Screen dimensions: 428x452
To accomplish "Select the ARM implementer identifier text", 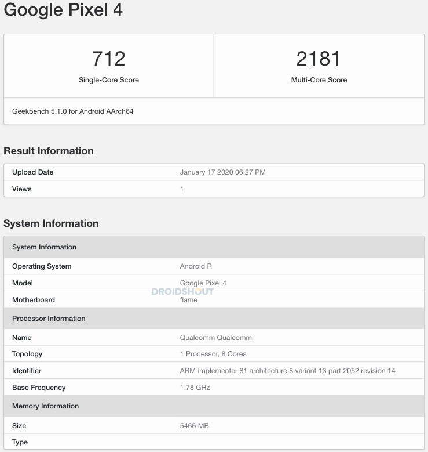I will [x=288, y=371].
